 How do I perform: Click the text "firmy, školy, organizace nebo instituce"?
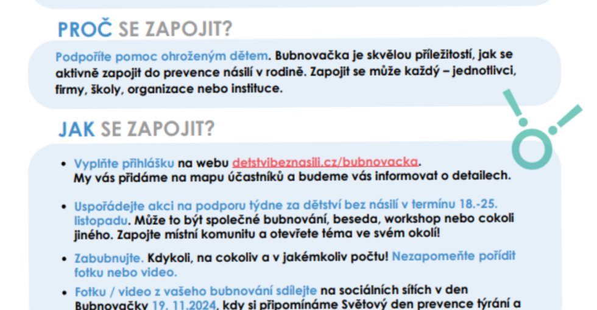(x=169, y=88)
